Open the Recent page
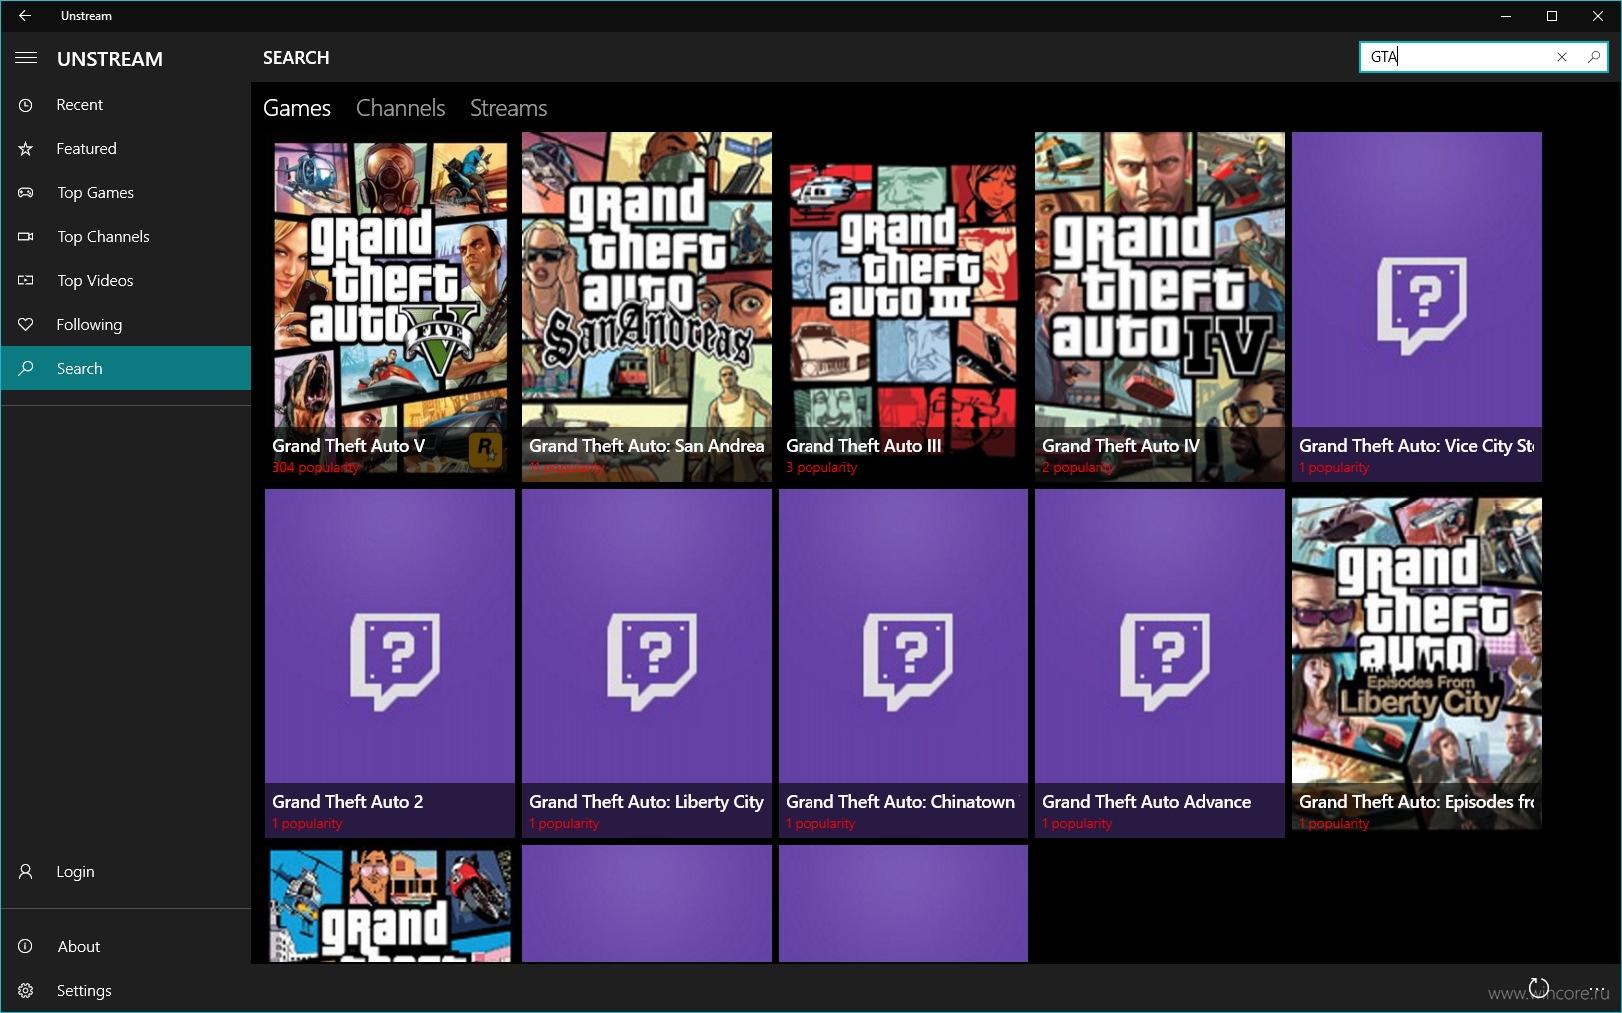The height and width of the screenshot is (1013, 1622). [126, 105]
